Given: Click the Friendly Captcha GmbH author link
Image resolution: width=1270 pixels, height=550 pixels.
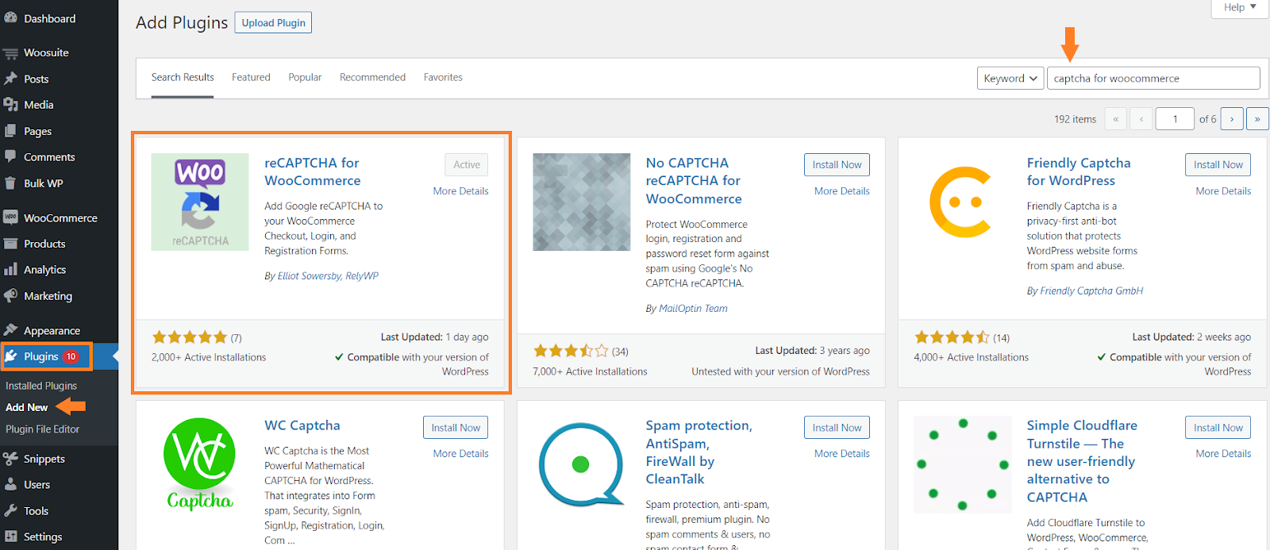Looking at the screenshot, I should click(x=1091, y=291).
